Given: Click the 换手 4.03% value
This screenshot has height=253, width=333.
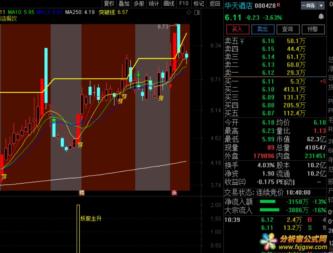Looking at the screenshot, I should point(266,165).
